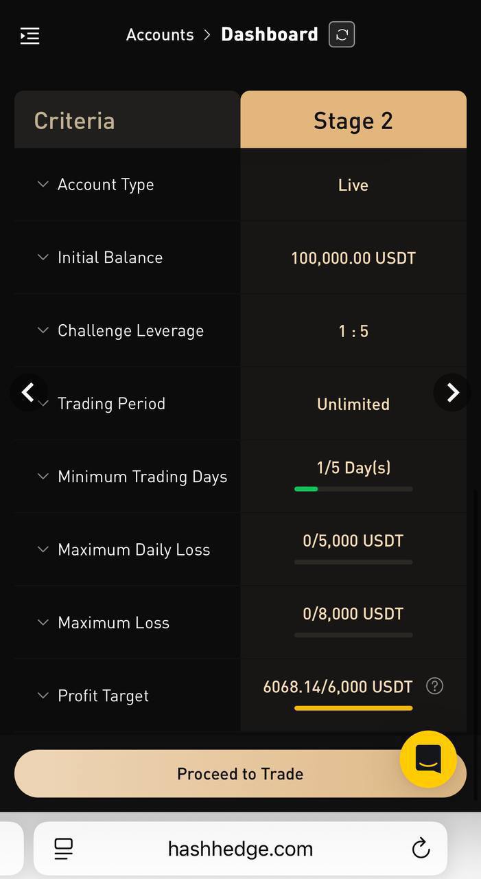481x879 pixels.
Task: Click the Proceed to Trade button
Action: (240, 774)
